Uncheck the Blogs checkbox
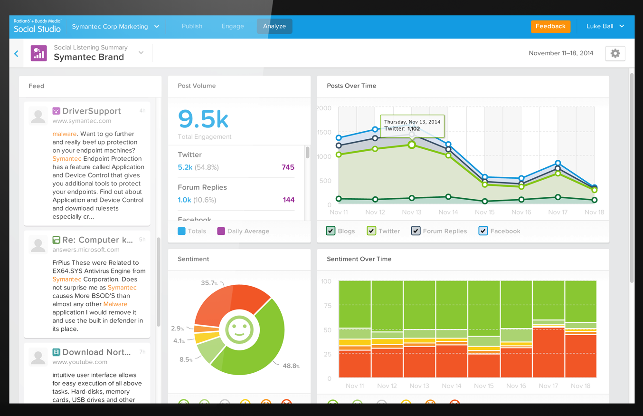Viewport: 643px width, 416px height. pyautogui.click(x=331, y=231)
